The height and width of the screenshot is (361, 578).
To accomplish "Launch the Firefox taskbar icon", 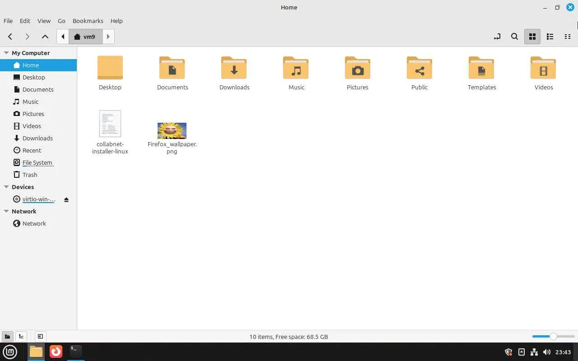I will [56, 352].
